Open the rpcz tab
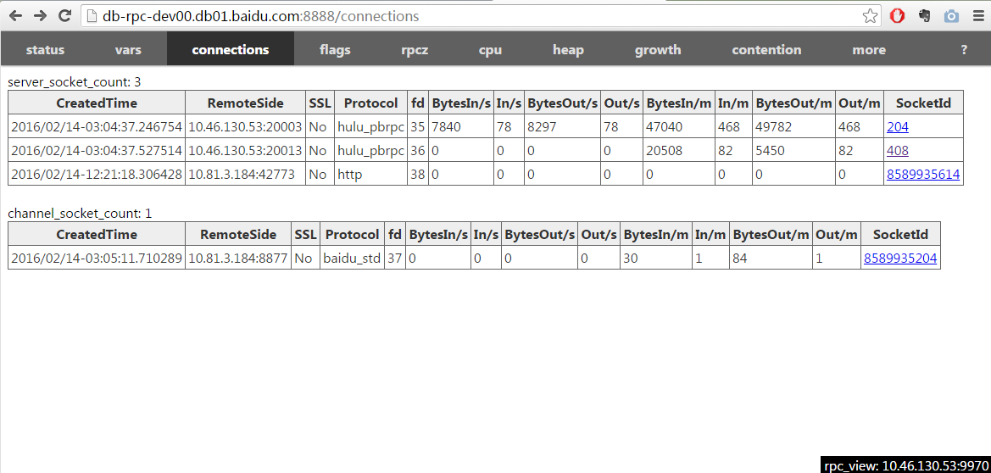 point(415,50)
